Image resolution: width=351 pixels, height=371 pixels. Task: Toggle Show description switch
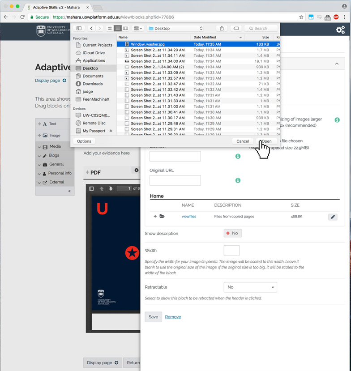point(233,233)
